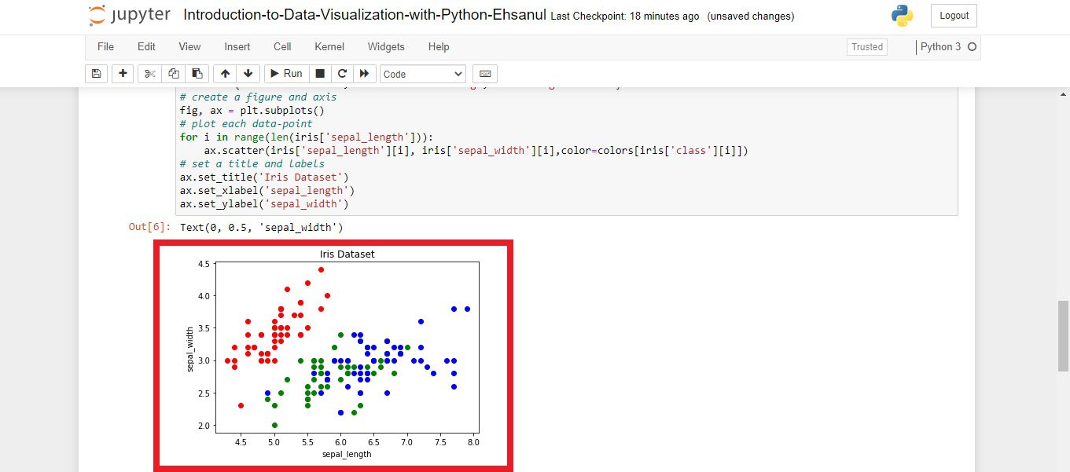Open the Cell menu
Screen dimensions: 1070x472
(281, 46)
